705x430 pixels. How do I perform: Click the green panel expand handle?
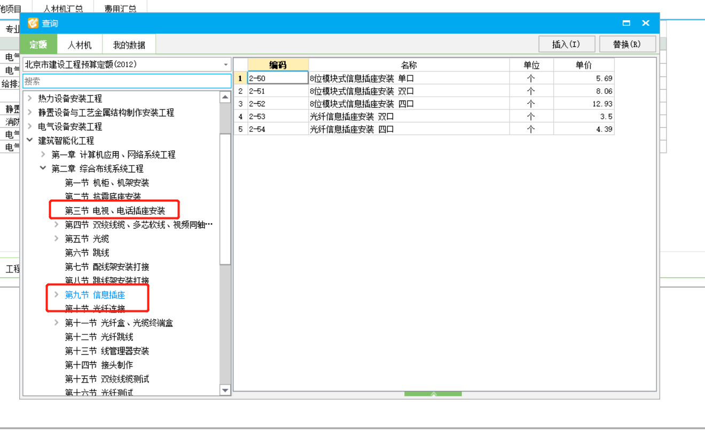click(x=433, y=394)
